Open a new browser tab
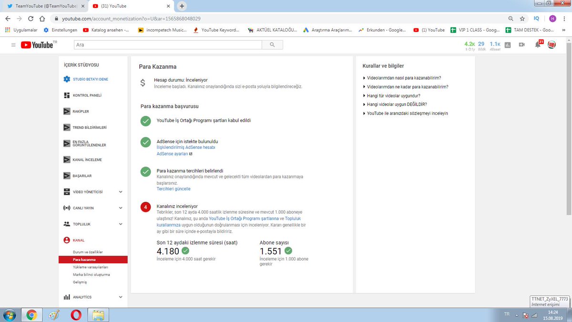Screen dimensions: 572x322 tap(182, 6)
